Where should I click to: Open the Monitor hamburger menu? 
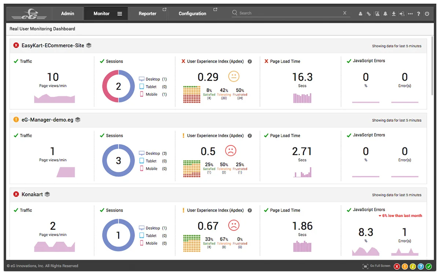tap(120, 14)
